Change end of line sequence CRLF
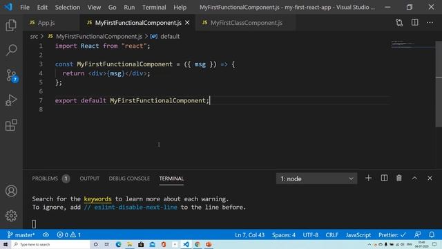The image size is (442, 249). (x=331, y=234)
